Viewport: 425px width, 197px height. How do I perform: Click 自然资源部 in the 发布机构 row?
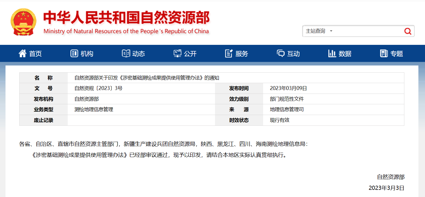point(87,99)
